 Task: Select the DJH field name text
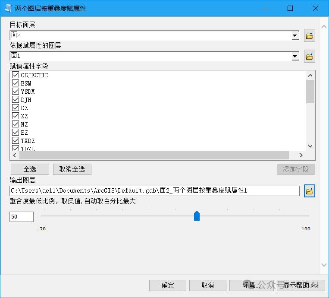click(x=26, y=100)
